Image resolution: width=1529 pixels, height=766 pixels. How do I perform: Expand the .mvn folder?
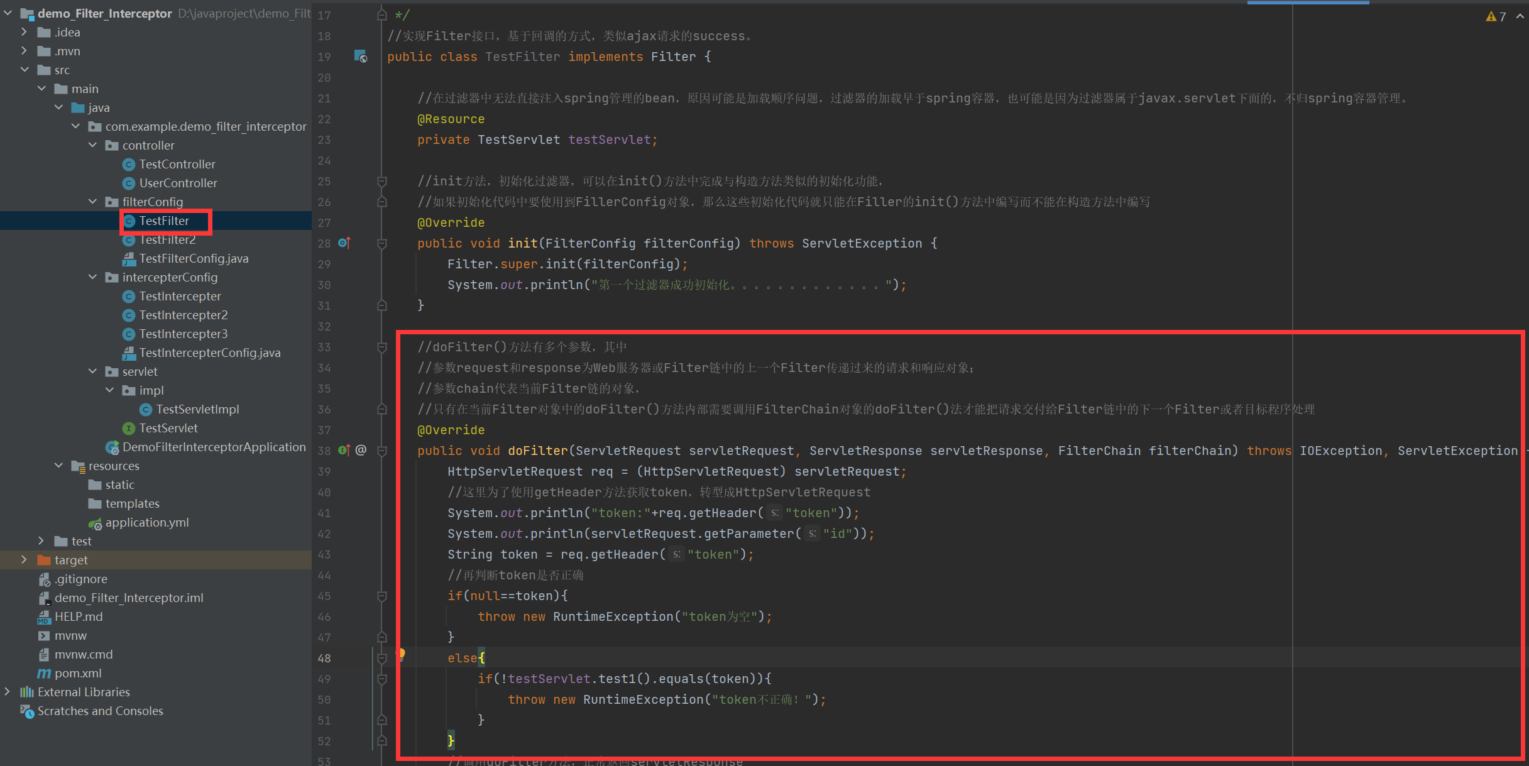click(x=24, y=50)
